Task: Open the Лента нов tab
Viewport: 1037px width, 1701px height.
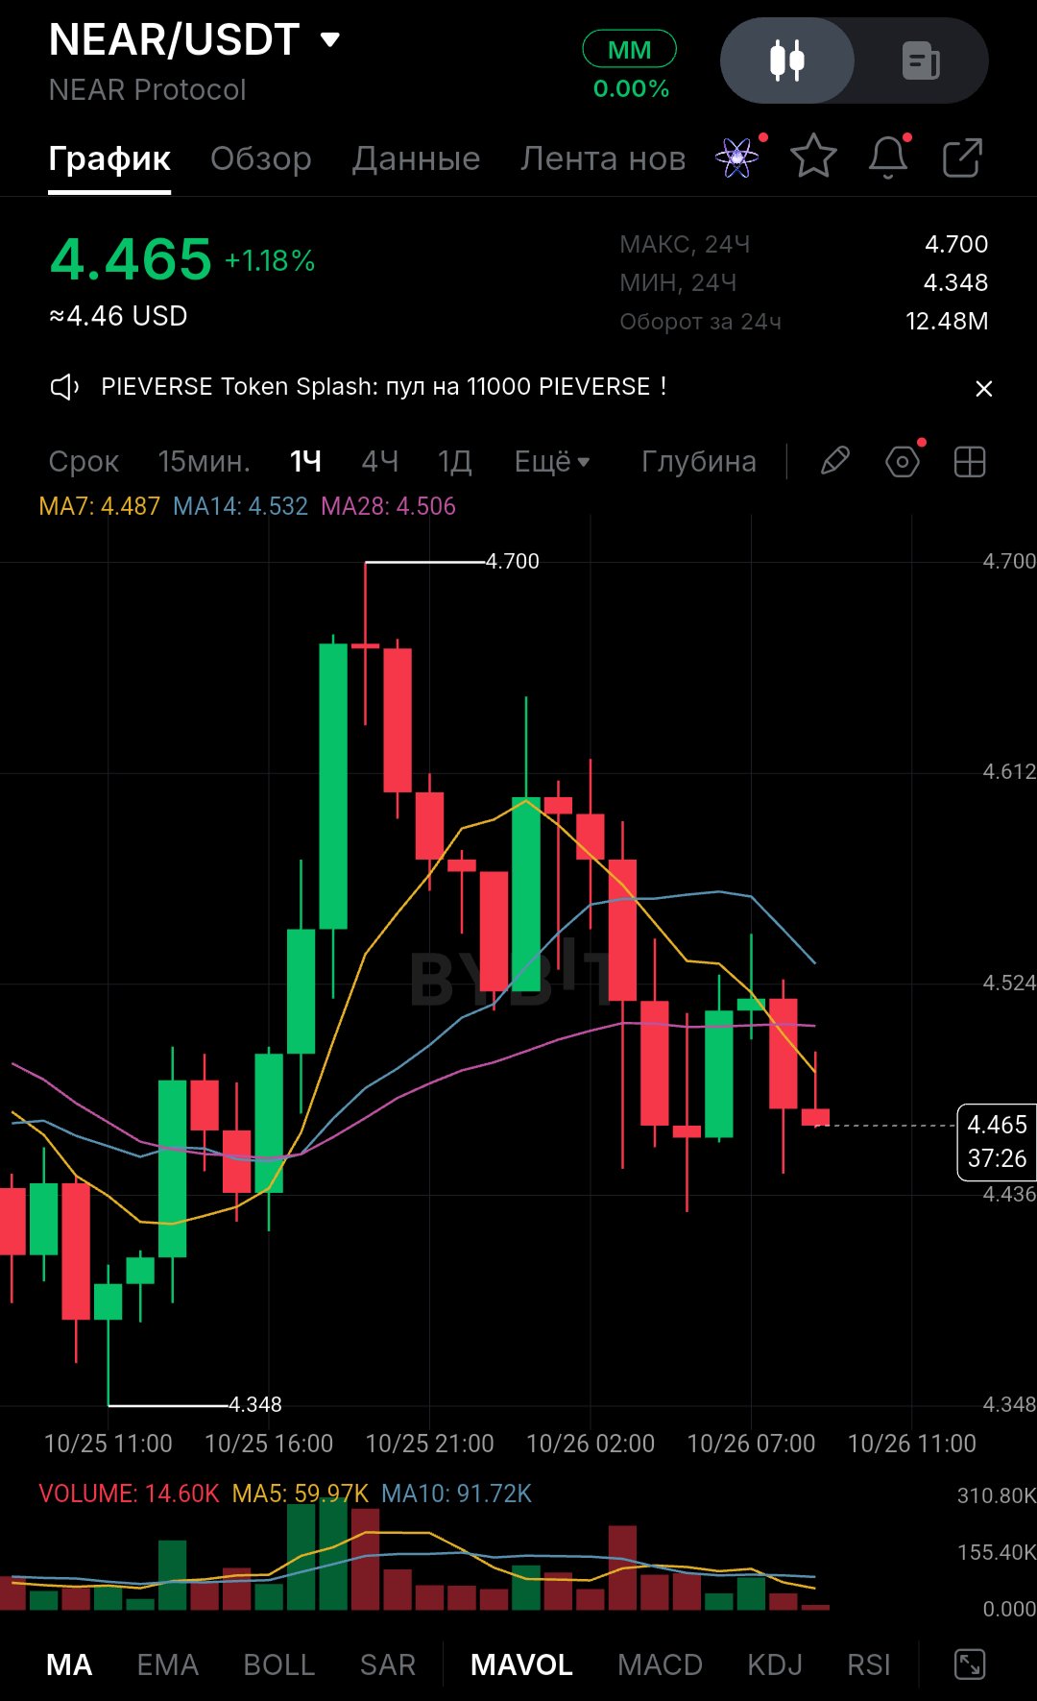Action: tap(603, 158)
